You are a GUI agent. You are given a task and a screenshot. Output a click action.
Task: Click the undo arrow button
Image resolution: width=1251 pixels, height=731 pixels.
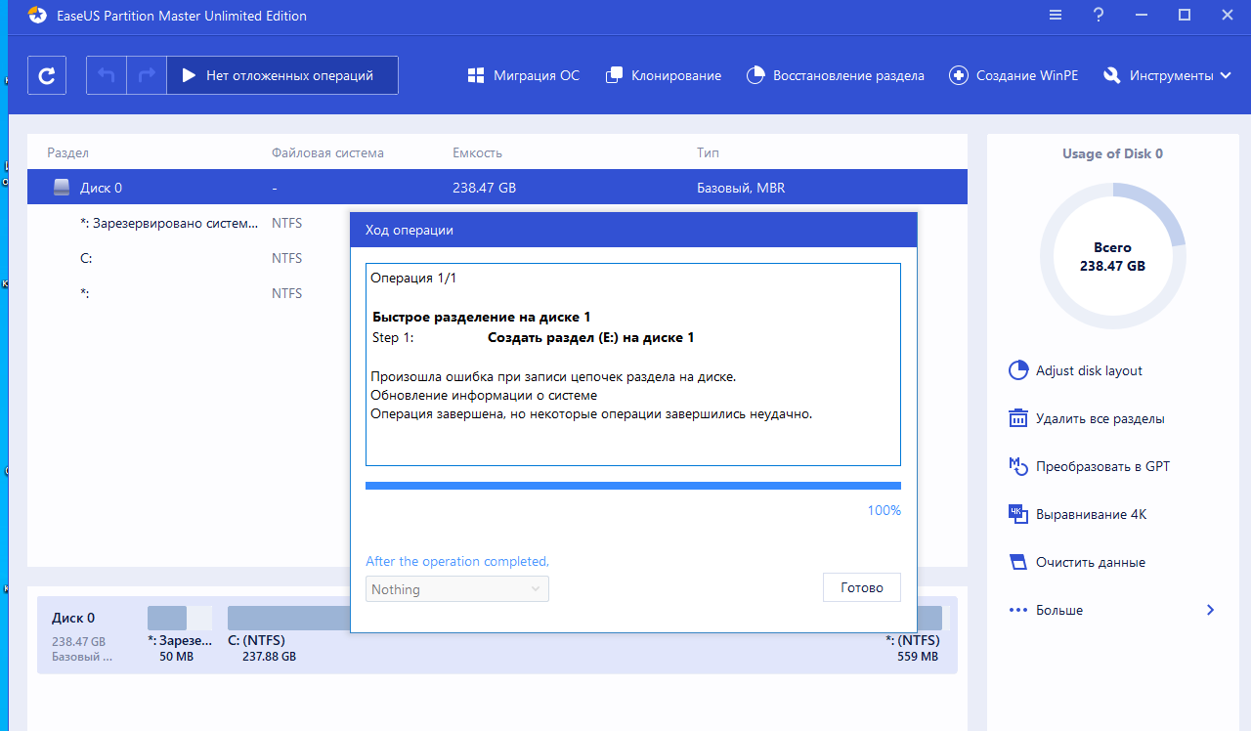[107, 75]
